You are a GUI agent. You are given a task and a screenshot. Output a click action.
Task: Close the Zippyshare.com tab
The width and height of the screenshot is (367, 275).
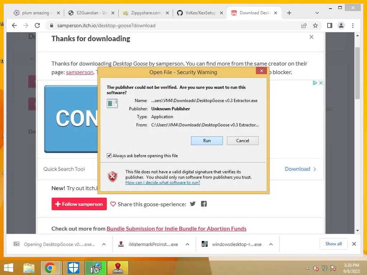click(167, 13)
